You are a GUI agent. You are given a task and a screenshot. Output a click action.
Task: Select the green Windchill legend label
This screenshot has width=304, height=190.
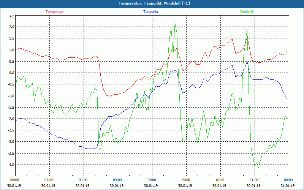pyautogui.click(x=247, y=12)
